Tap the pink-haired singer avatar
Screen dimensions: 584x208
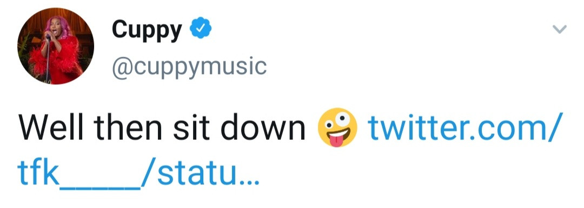tap(56, 45)
